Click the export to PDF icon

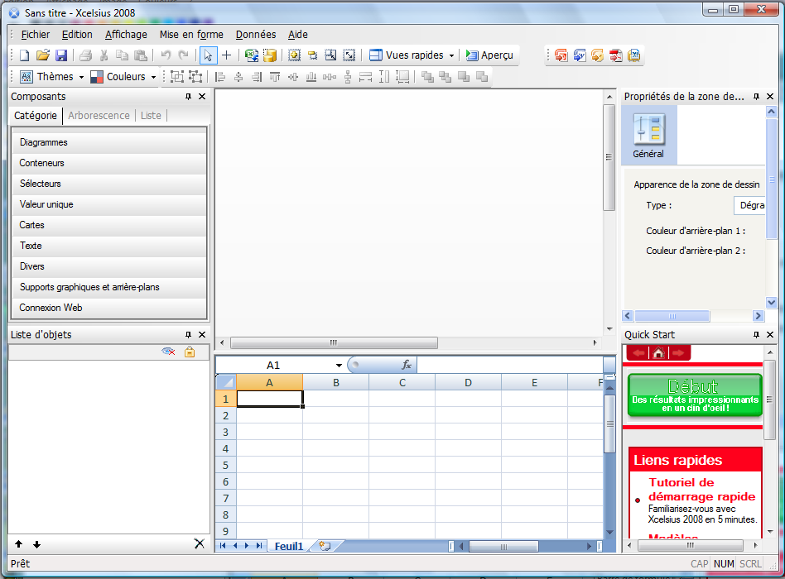click(616, 55)
